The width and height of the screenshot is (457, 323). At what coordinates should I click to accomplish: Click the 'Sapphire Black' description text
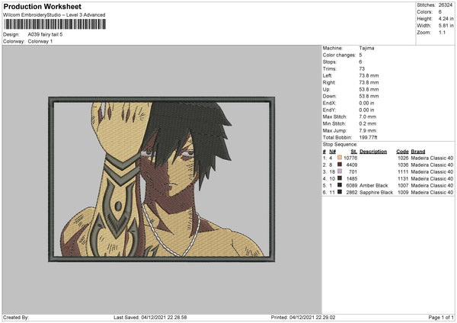pos(376,193)
